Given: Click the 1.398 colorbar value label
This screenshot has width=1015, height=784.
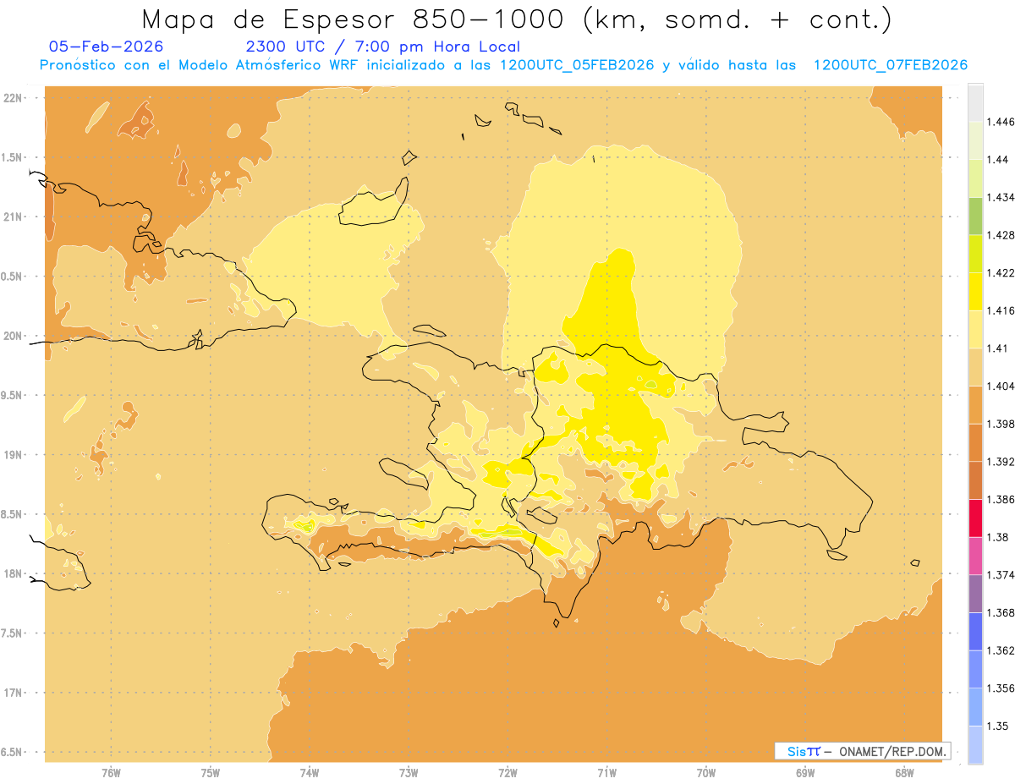Looking at the screenshot, I should click(x=1001, y=424).
